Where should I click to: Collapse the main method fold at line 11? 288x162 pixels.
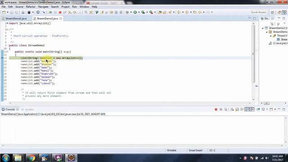(x=8, y=52)
